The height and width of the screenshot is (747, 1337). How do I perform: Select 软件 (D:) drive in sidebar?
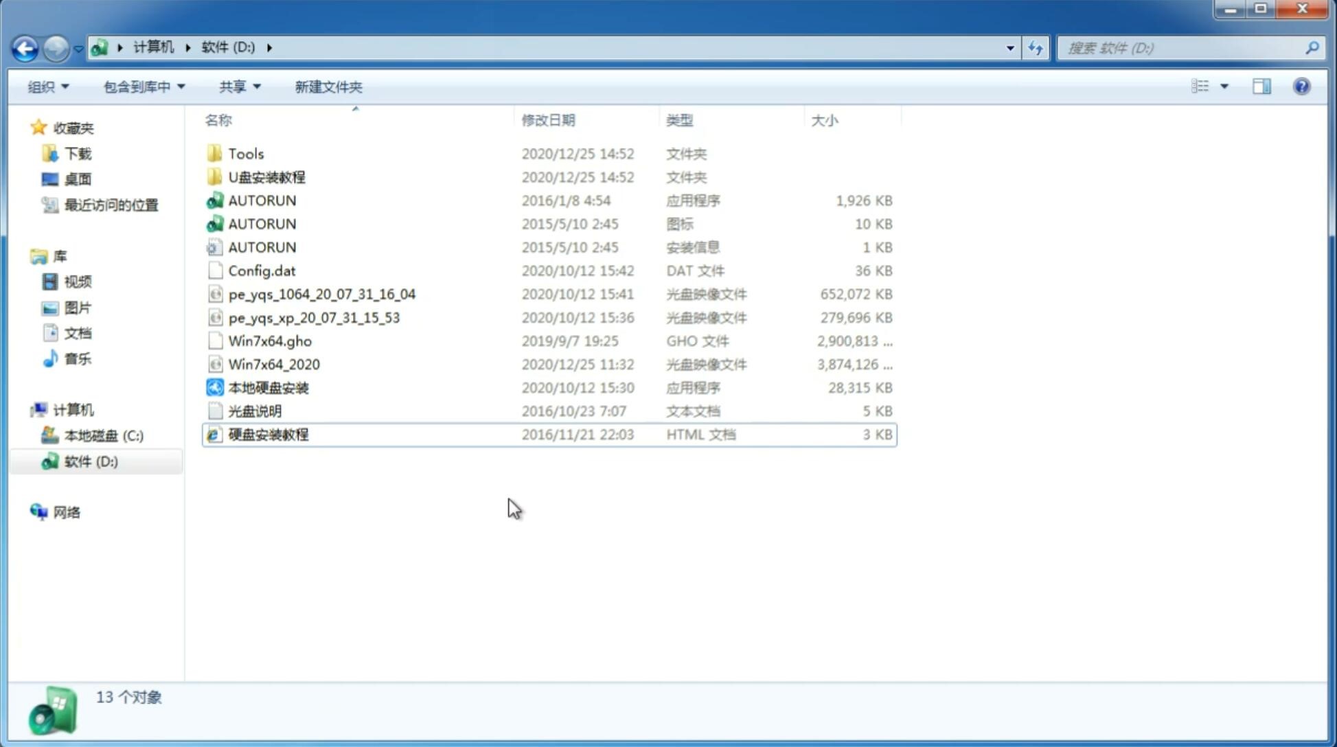pos(92,461)
